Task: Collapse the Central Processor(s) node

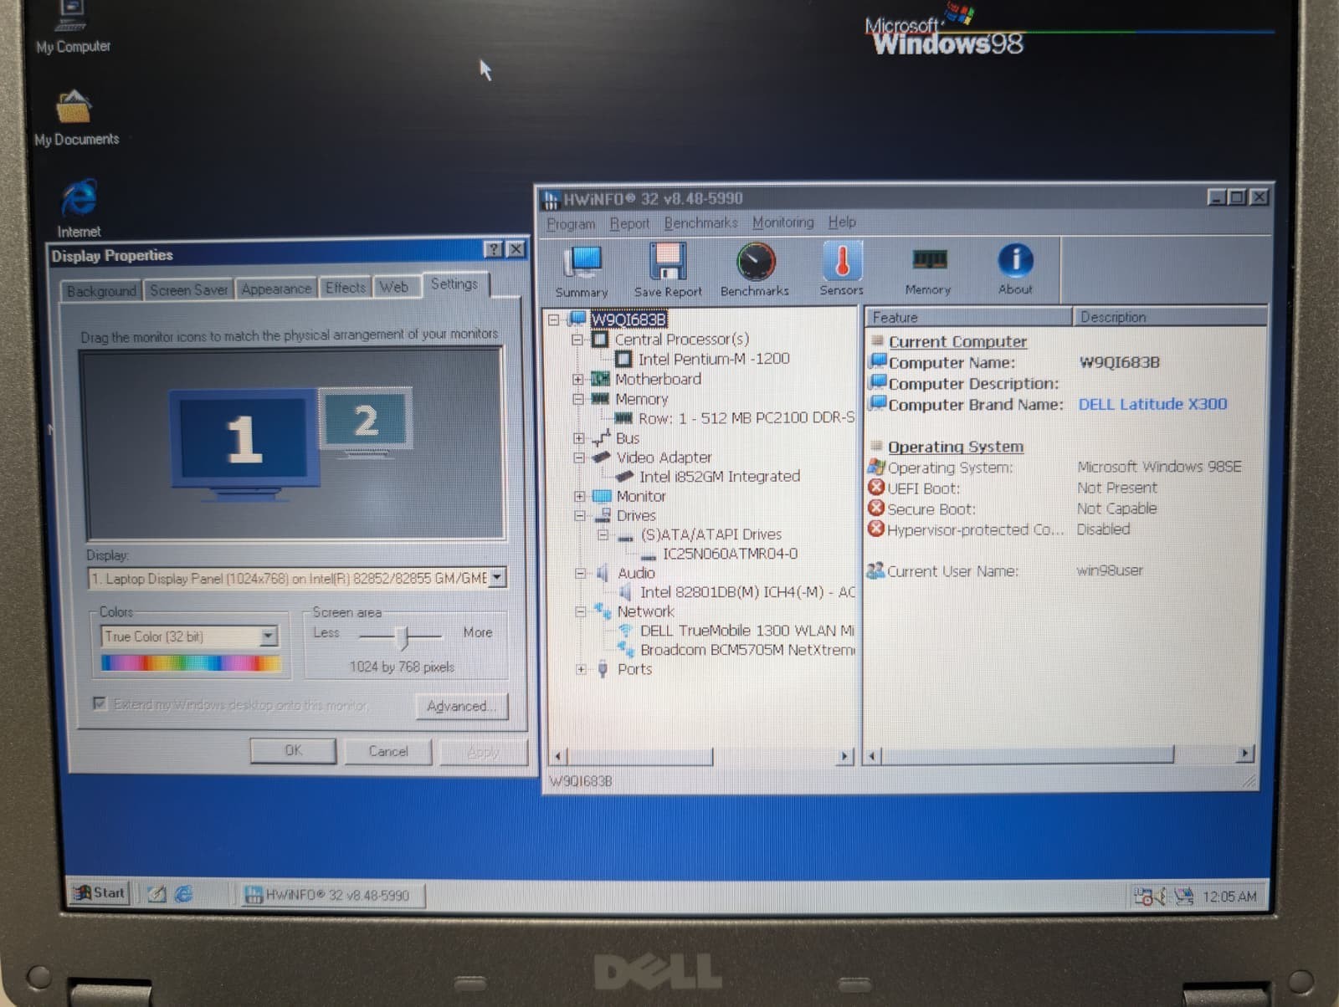Action: tap(577, 340)
